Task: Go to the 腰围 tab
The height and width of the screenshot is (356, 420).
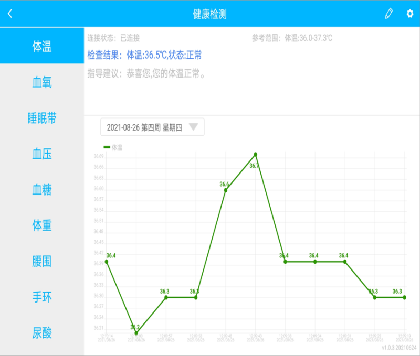Action: pos(42,261)
